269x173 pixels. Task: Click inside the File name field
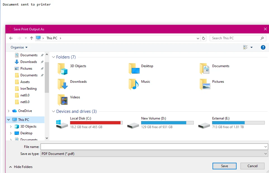(154, 147)
